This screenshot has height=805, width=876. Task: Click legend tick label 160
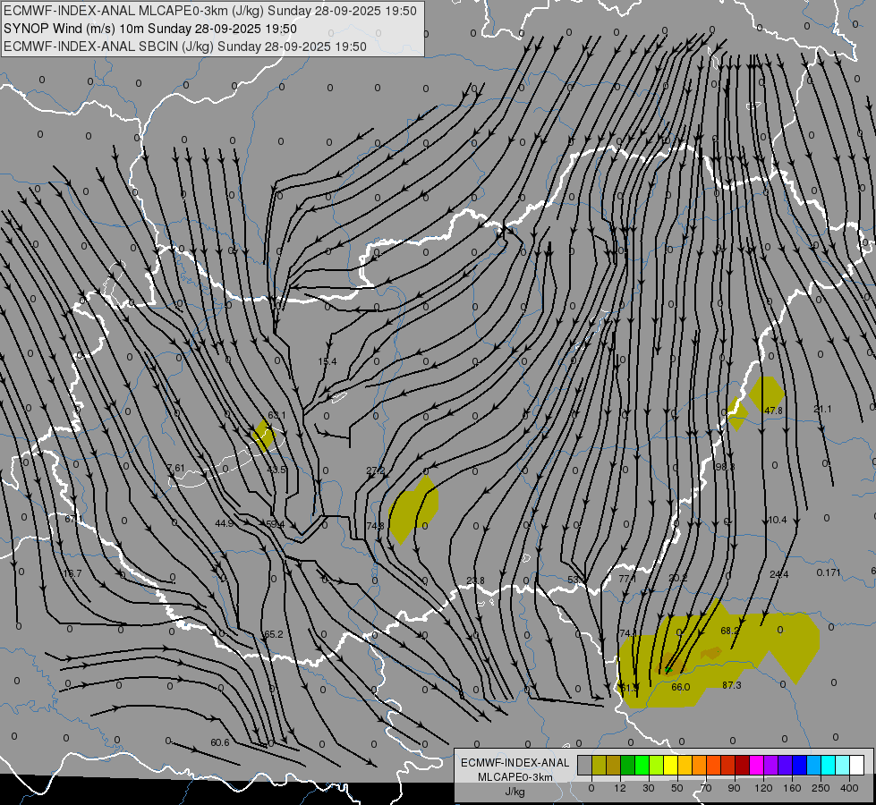pyautogui.click(x=792, y=788)
